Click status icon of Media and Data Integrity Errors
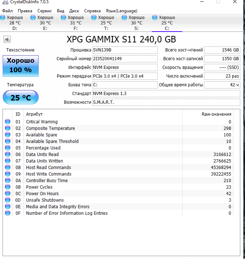 (8, 206)
